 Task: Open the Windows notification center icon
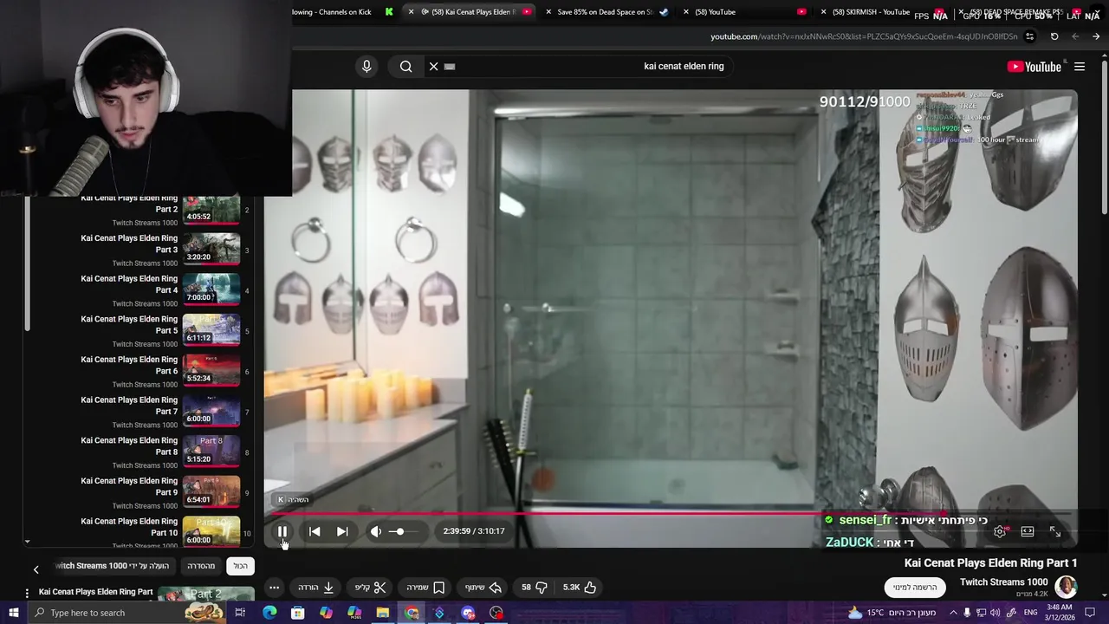[1091, 613]
